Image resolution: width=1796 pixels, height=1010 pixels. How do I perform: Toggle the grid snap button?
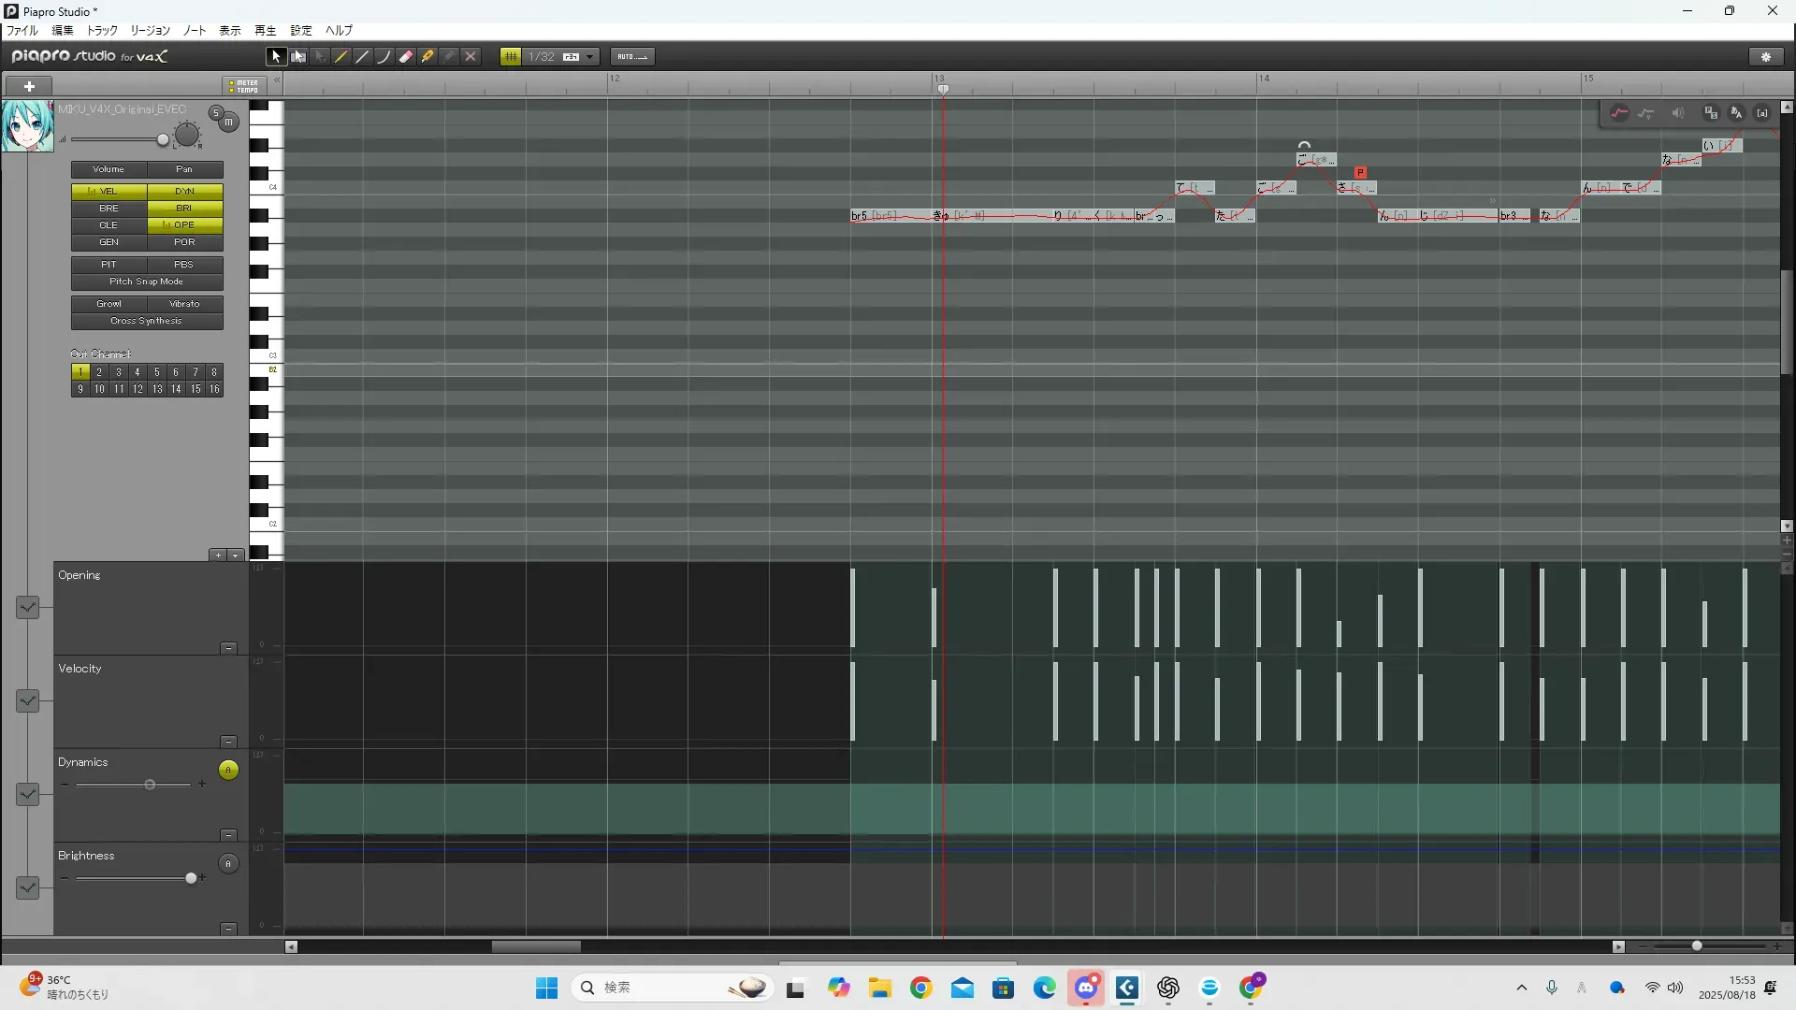(x=511, y=57)
